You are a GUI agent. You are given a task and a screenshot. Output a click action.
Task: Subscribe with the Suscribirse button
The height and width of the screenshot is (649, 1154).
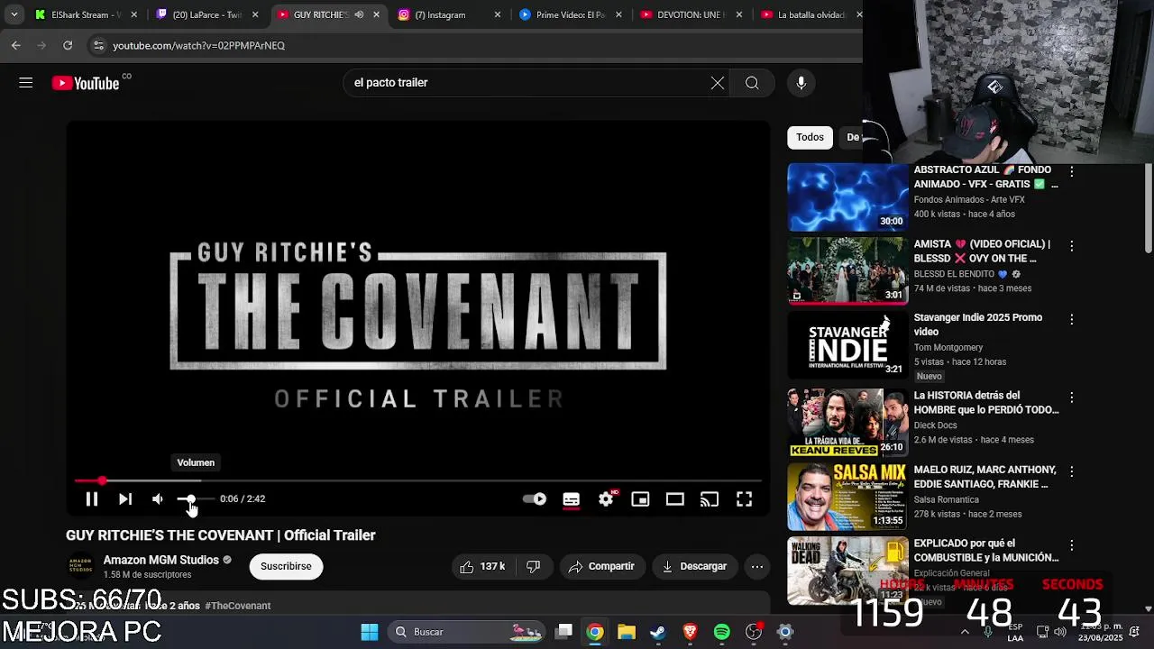pyautogui.click(x=286, y=566)
